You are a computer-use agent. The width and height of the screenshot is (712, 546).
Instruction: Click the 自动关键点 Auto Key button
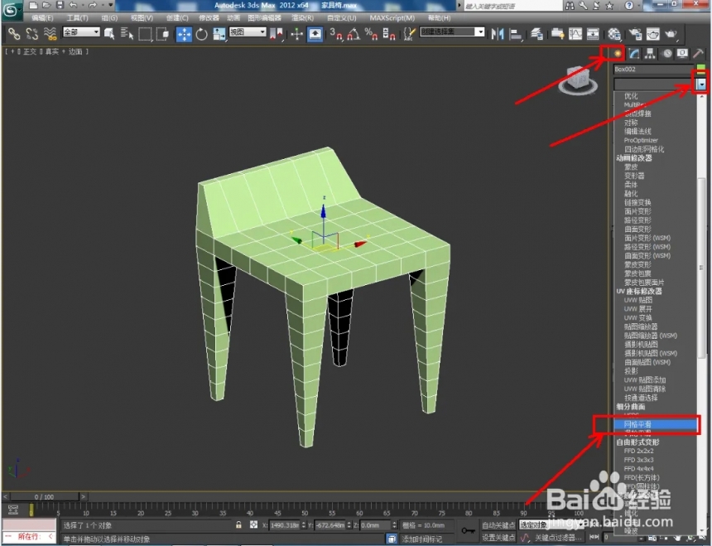(x=498, y=525)
